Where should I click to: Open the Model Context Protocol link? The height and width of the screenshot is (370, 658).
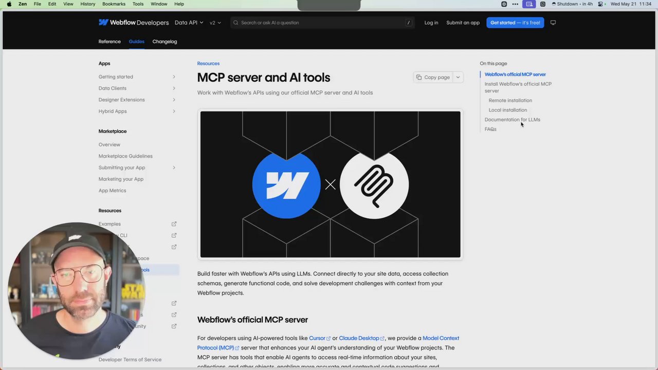441,338
